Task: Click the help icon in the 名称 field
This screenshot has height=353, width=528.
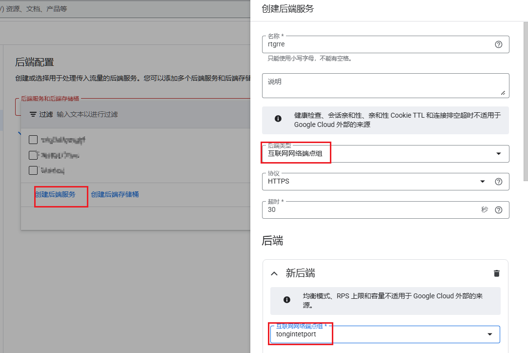Action: point(498,44)
